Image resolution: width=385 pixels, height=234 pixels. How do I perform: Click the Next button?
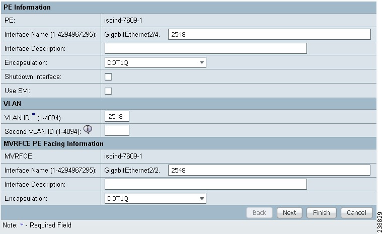(x=289, y=213)
